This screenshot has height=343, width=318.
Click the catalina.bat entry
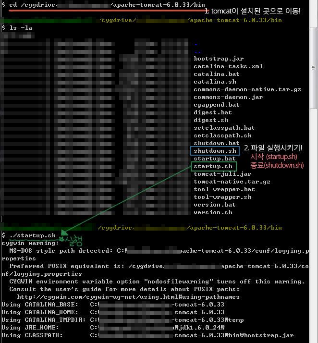tap(217, 74)
